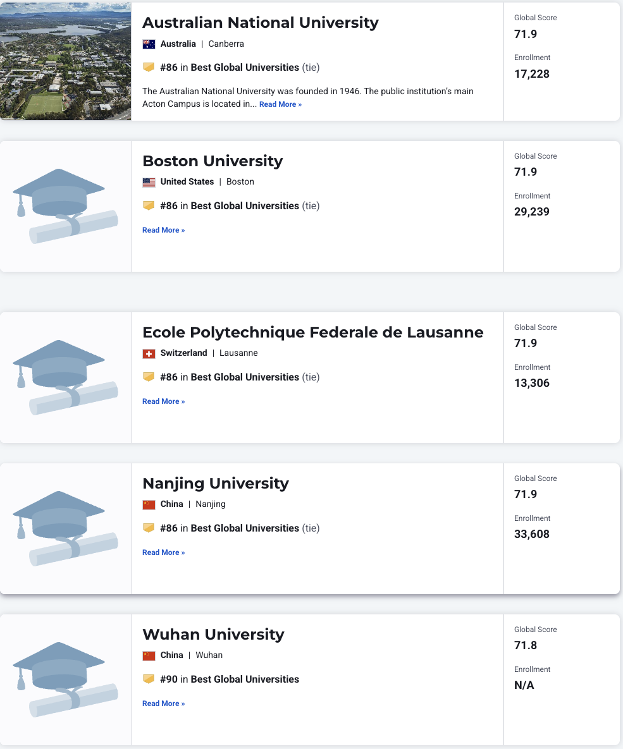The image size is (623, 749).
Task: Open the Nanjing University title link
Action: click(216, 484)
